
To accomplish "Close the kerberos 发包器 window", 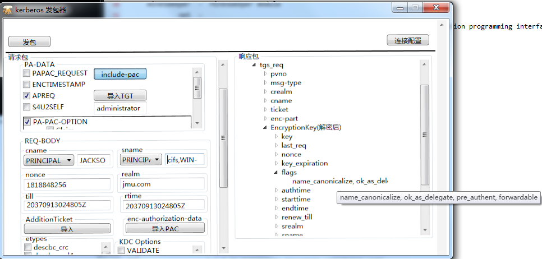I will point(436,8).
